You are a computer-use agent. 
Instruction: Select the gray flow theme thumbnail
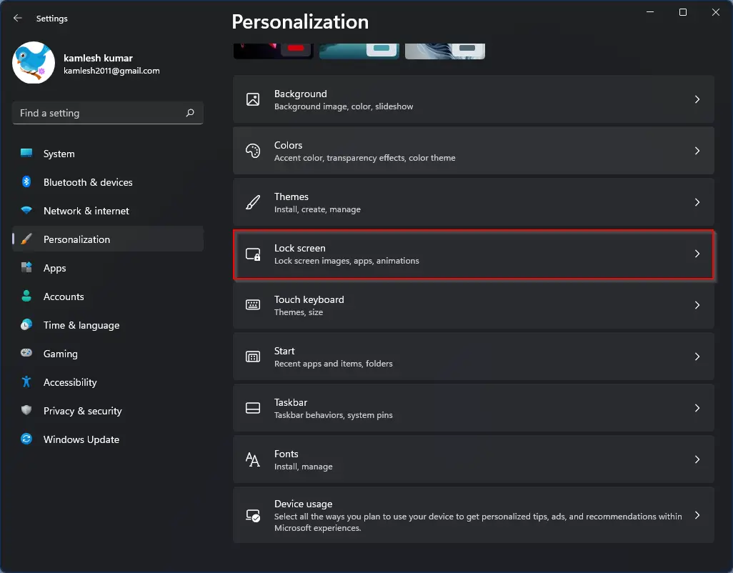coord(445,51)
